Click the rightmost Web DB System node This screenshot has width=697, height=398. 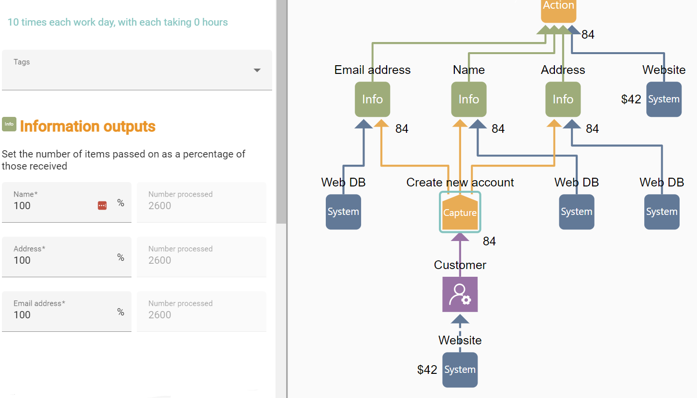point(661,212)
